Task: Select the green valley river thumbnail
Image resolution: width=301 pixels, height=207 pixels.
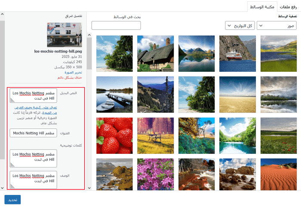Action: (x=279, y=54)
